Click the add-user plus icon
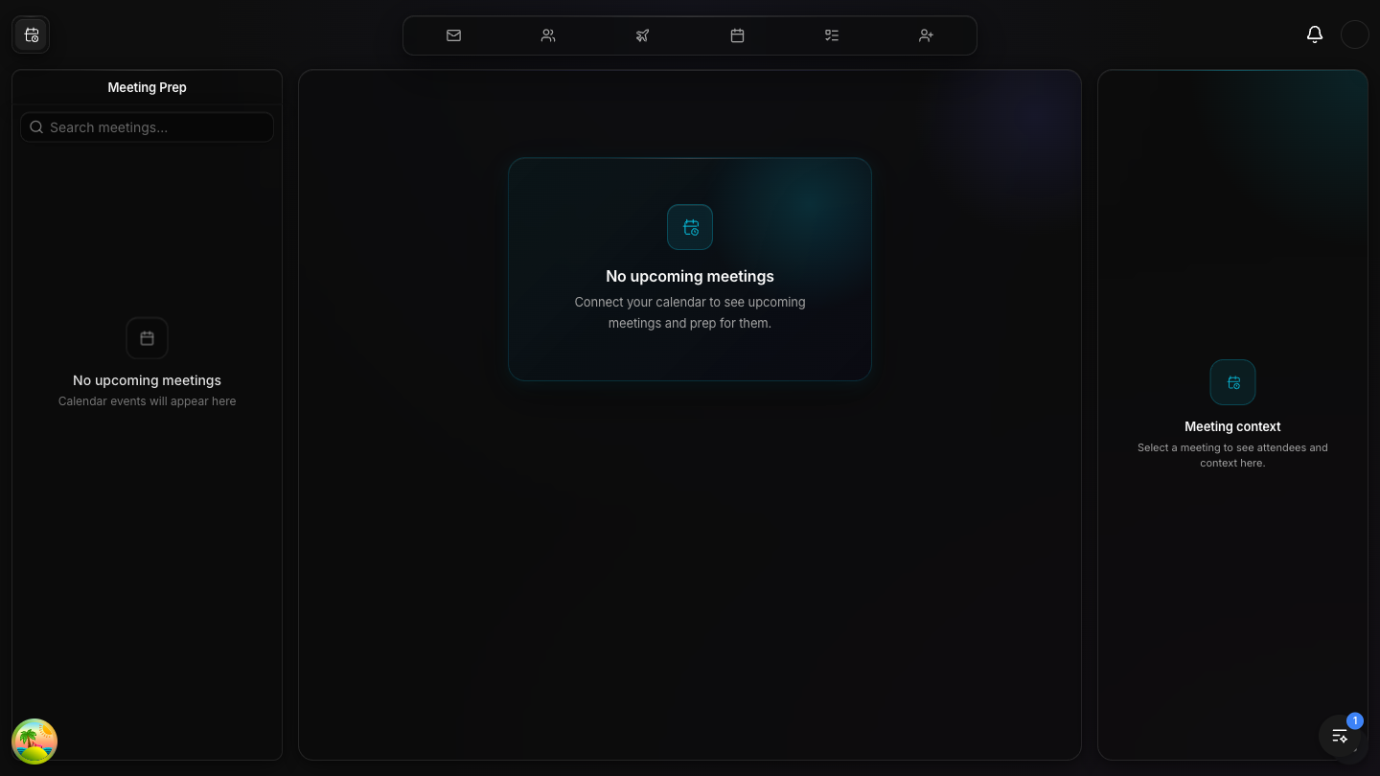 [x=926, y=35]
